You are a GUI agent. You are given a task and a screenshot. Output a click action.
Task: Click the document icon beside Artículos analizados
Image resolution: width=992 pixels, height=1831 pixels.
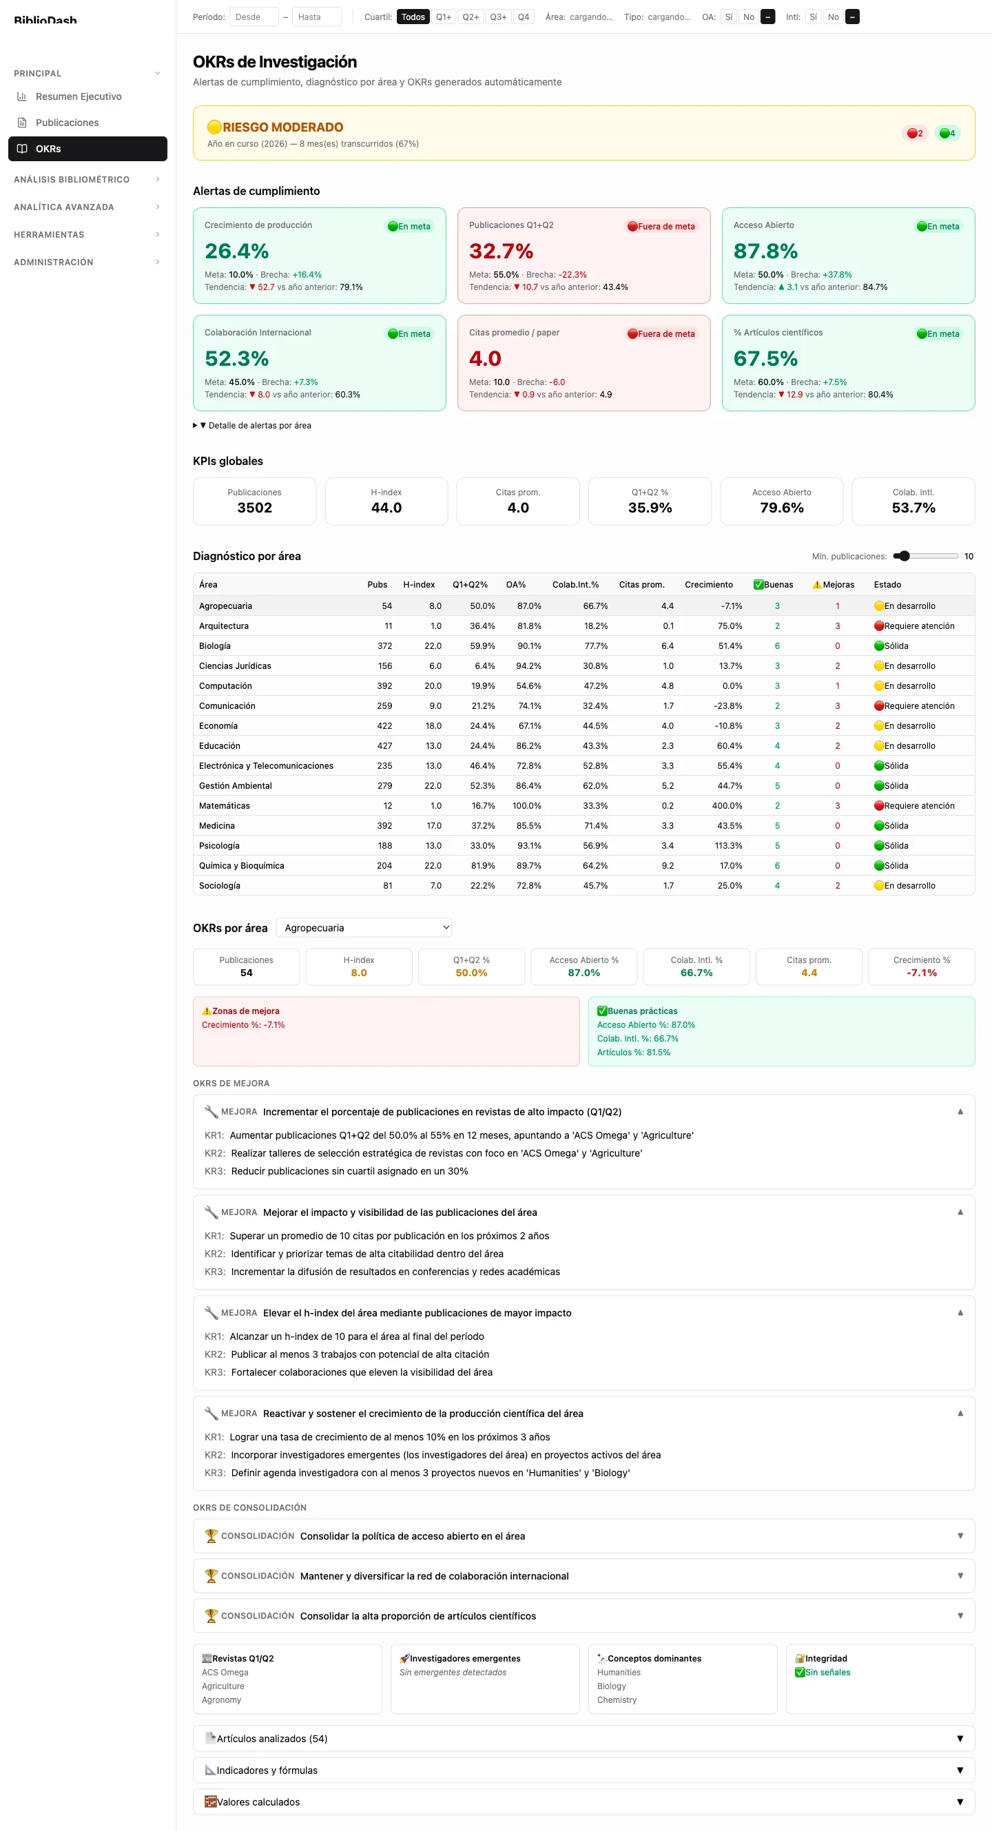(x=210, y=1738)
